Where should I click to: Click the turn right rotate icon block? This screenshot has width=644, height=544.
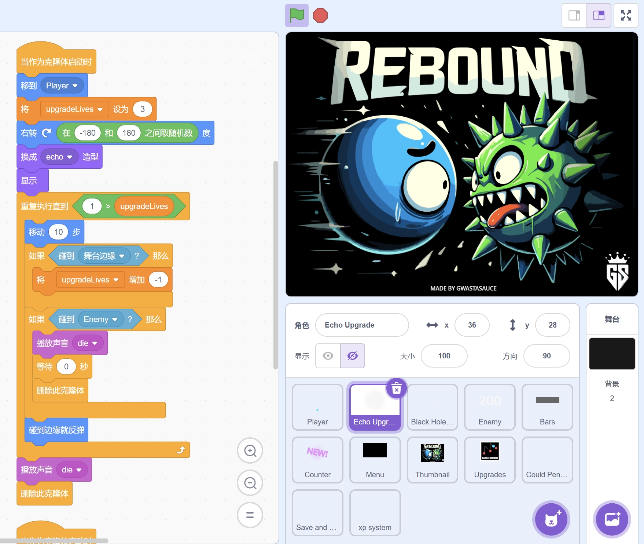47,133
